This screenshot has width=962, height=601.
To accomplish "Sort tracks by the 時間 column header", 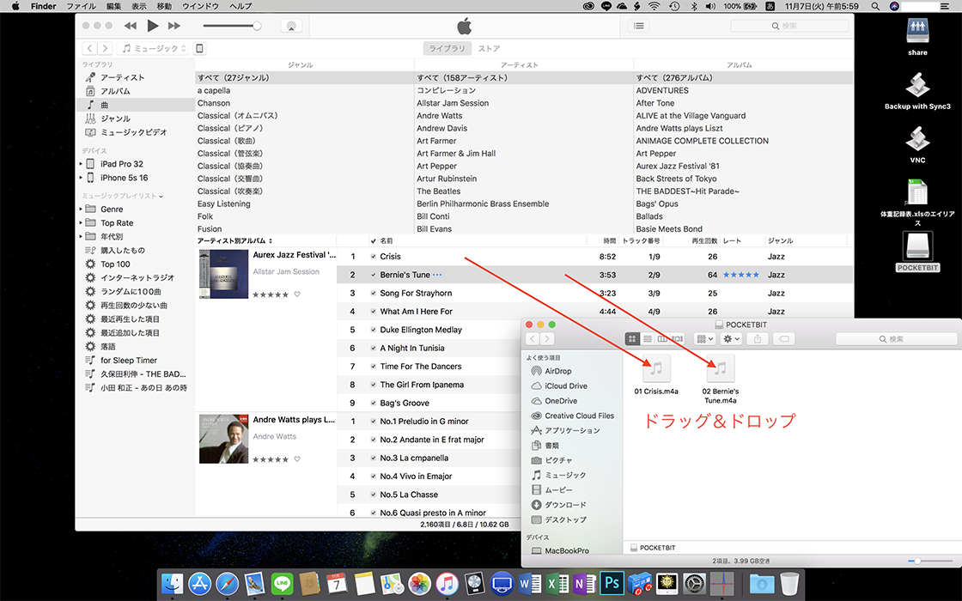I will click(610, 241).
